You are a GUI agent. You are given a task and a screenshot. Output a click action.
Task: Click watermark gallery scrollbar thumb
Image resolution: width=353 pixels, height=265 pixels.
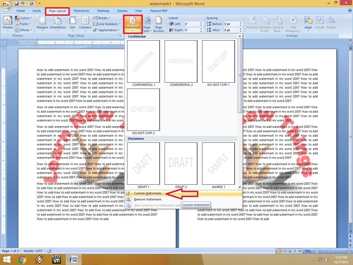click(240, 75)
